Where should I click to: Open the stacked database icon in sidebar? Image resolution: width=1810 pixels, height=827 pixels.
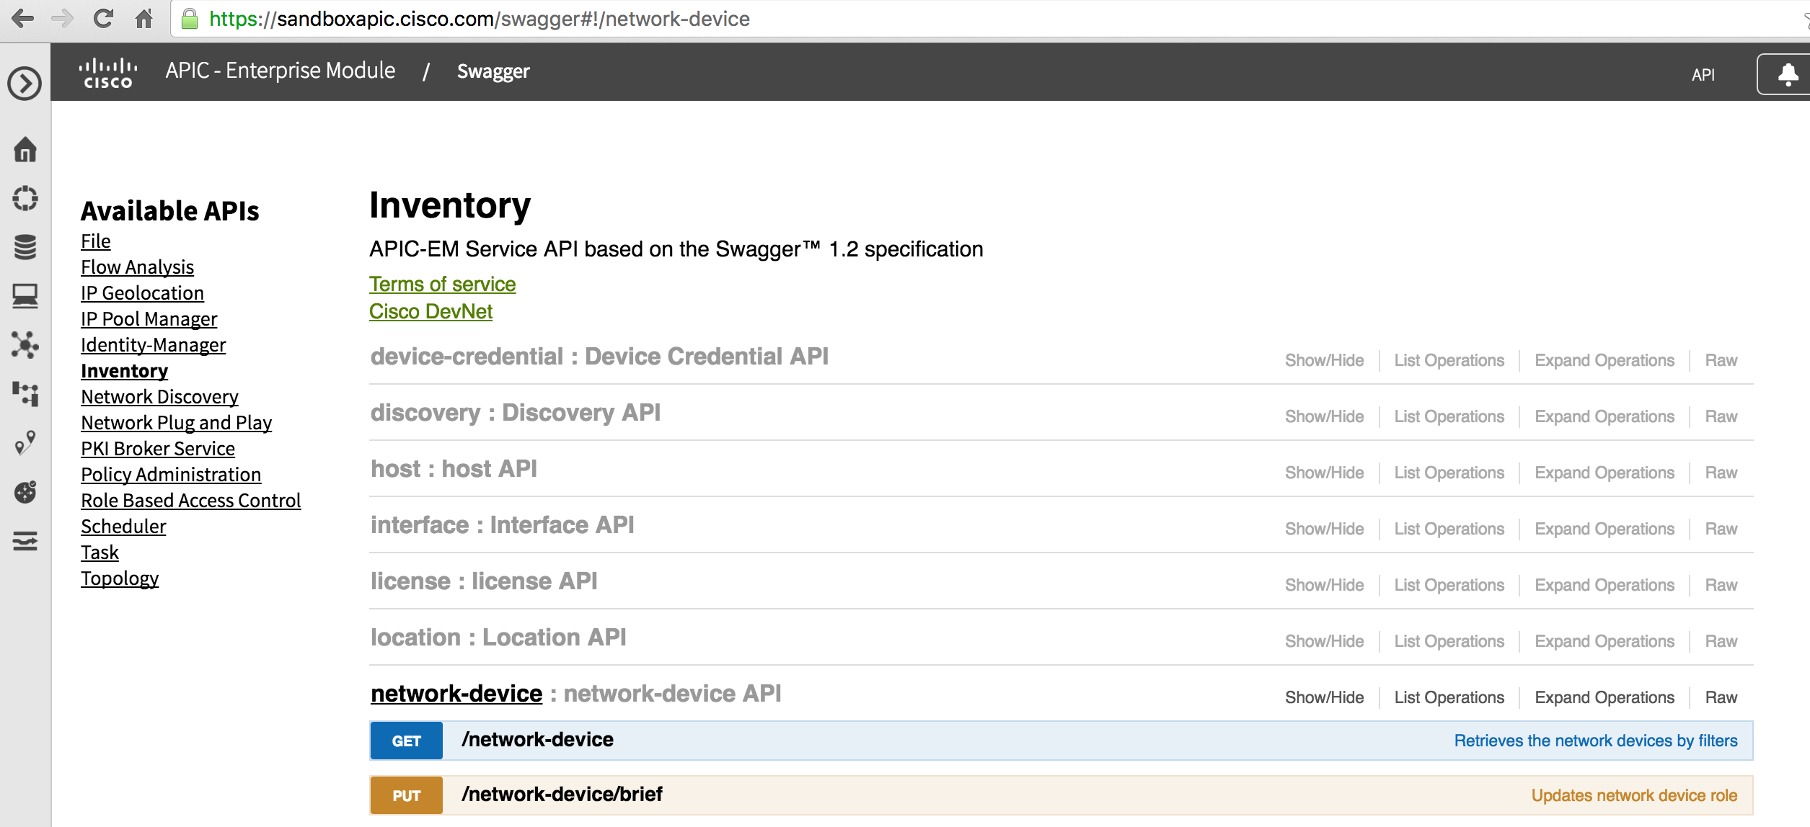[25, 247]
